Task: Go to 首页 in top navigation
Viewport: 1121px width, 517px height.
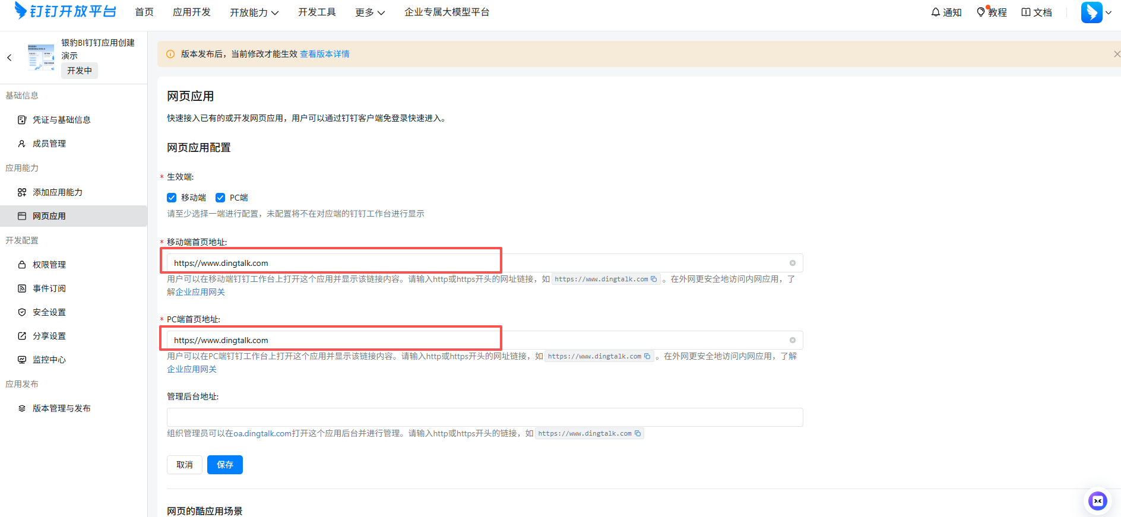Action: [x=144, y=12]
